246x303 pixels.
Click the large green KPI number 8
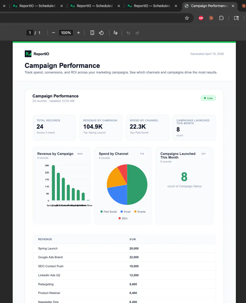184,177
